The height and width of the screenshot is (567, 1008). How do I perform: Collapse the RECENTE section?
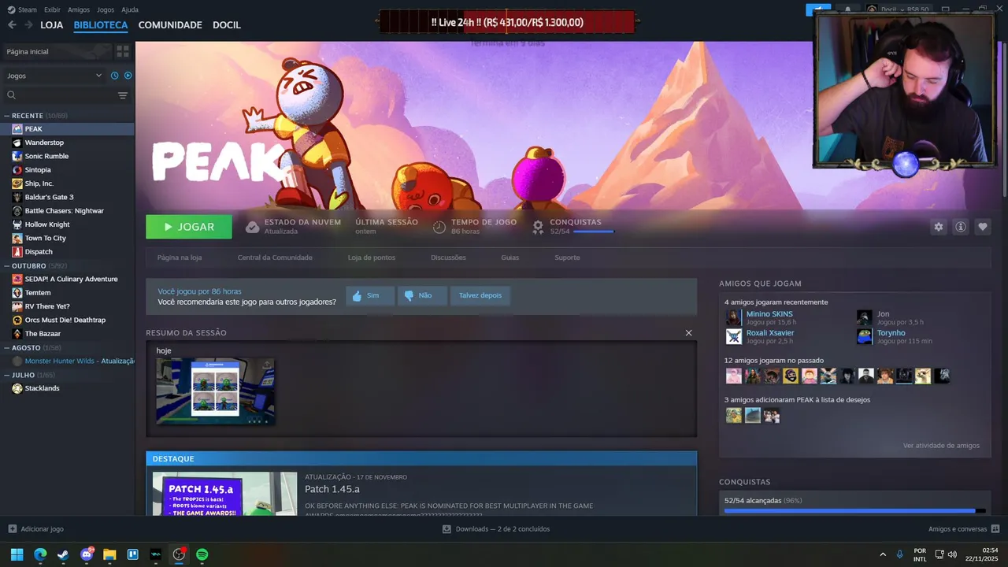coord(7,116)
